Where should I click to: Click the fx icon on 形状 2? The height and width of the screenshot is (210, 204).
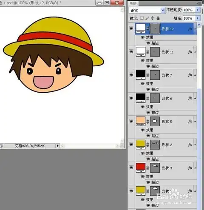(190, 145)
